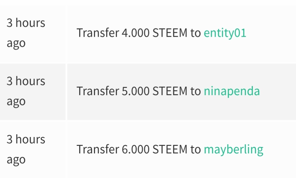Open the entity01 account link
296x178 pixels.
pos(225,33)
